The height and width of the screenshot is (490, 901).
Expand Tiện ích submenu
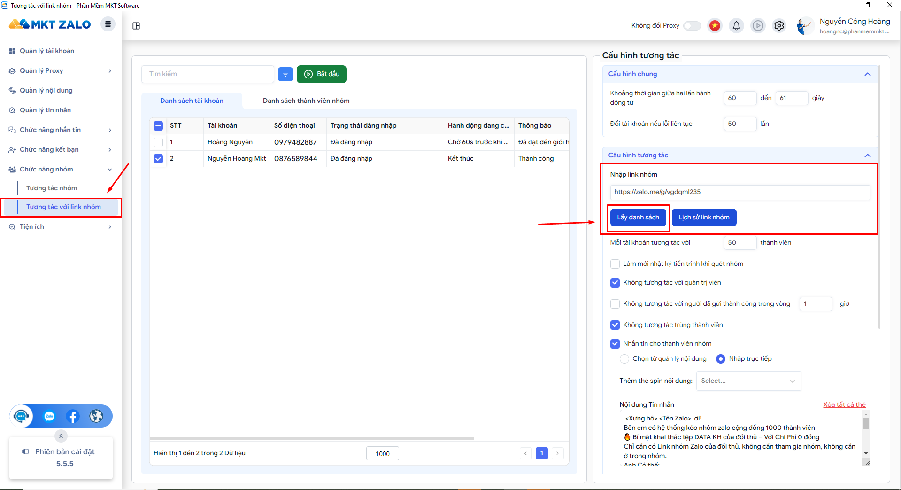[110, 227]
